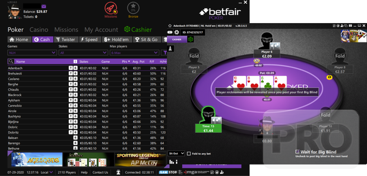Open table settings gear icon
Viewport: 367px width, 176px height.
point(177,32)
